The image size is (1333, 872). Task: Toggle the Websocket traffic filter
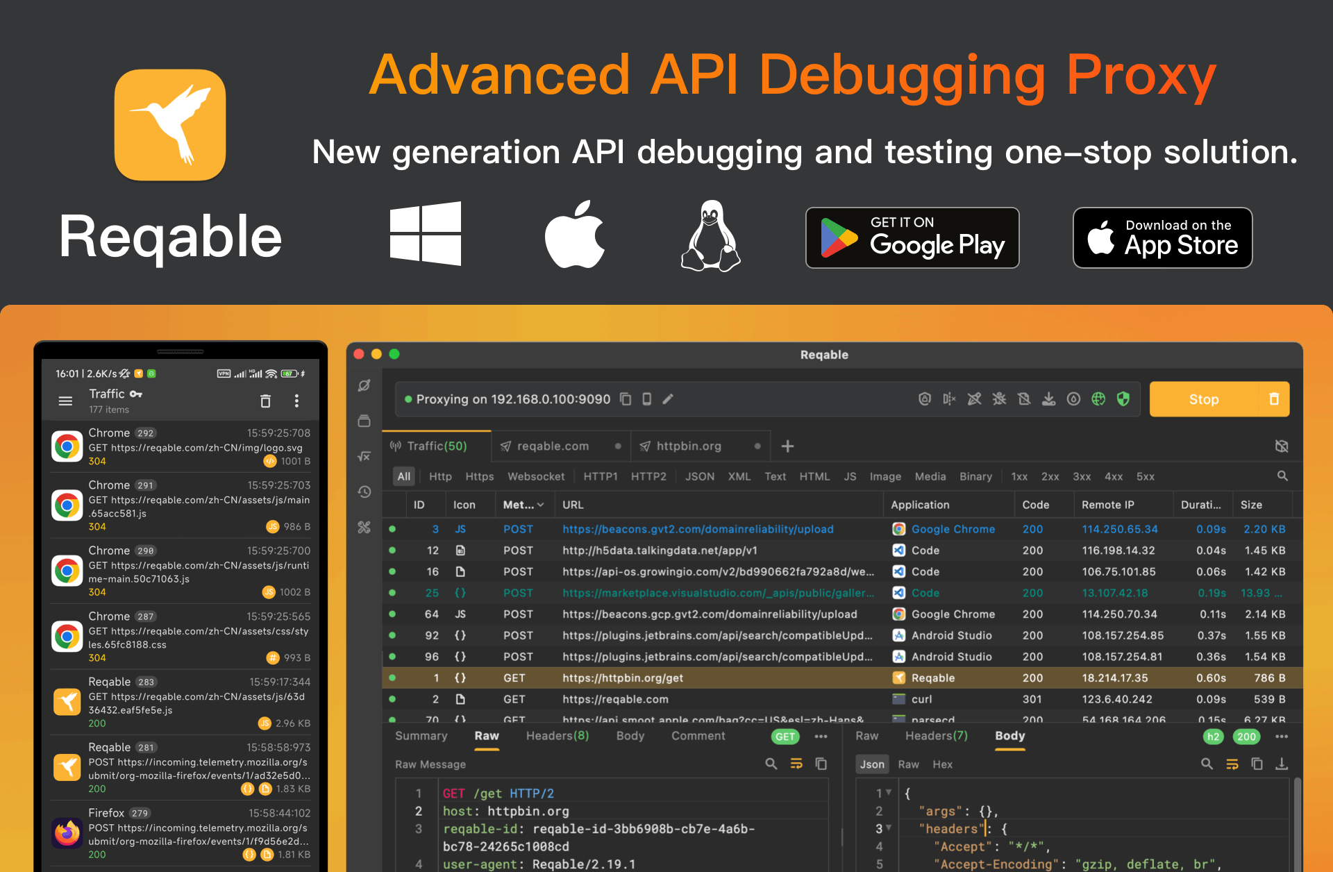[x=535, y=476]
